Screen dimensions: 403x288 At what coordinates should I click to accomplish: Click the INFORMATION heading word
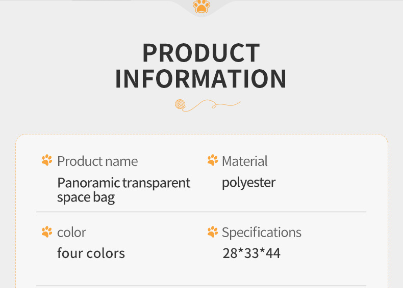(x=201, y=79)
